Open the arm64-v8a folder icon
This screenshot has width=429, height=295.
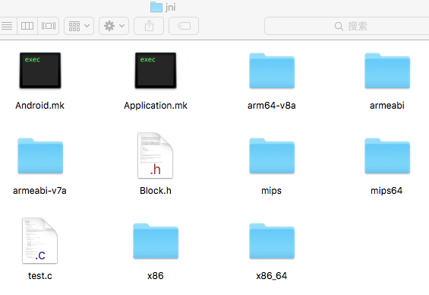(272, 71)
